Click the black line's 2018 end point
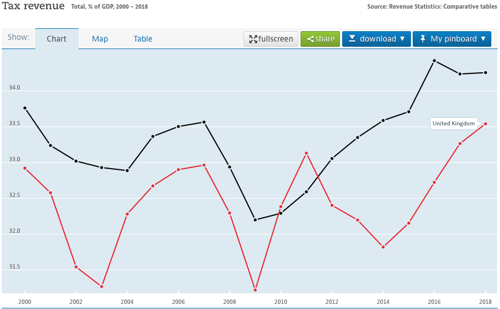The height and width of the screenshot is (309, 500). point(486,73)
